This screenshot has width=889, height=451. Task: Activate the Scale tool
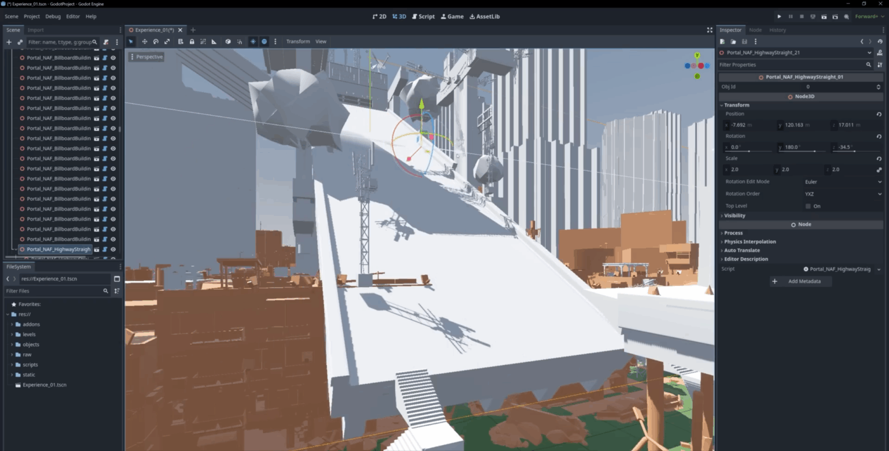pos(168,41)
